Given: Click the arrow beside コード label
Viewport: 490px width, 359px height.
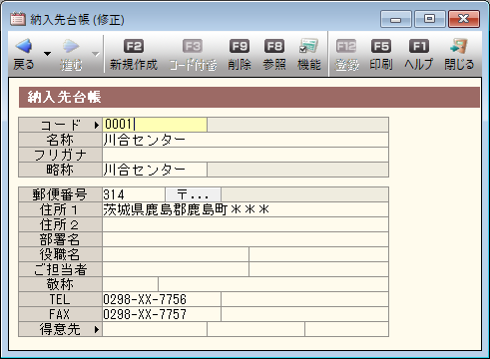Looking at the screenshot, I should coord(97,125).
